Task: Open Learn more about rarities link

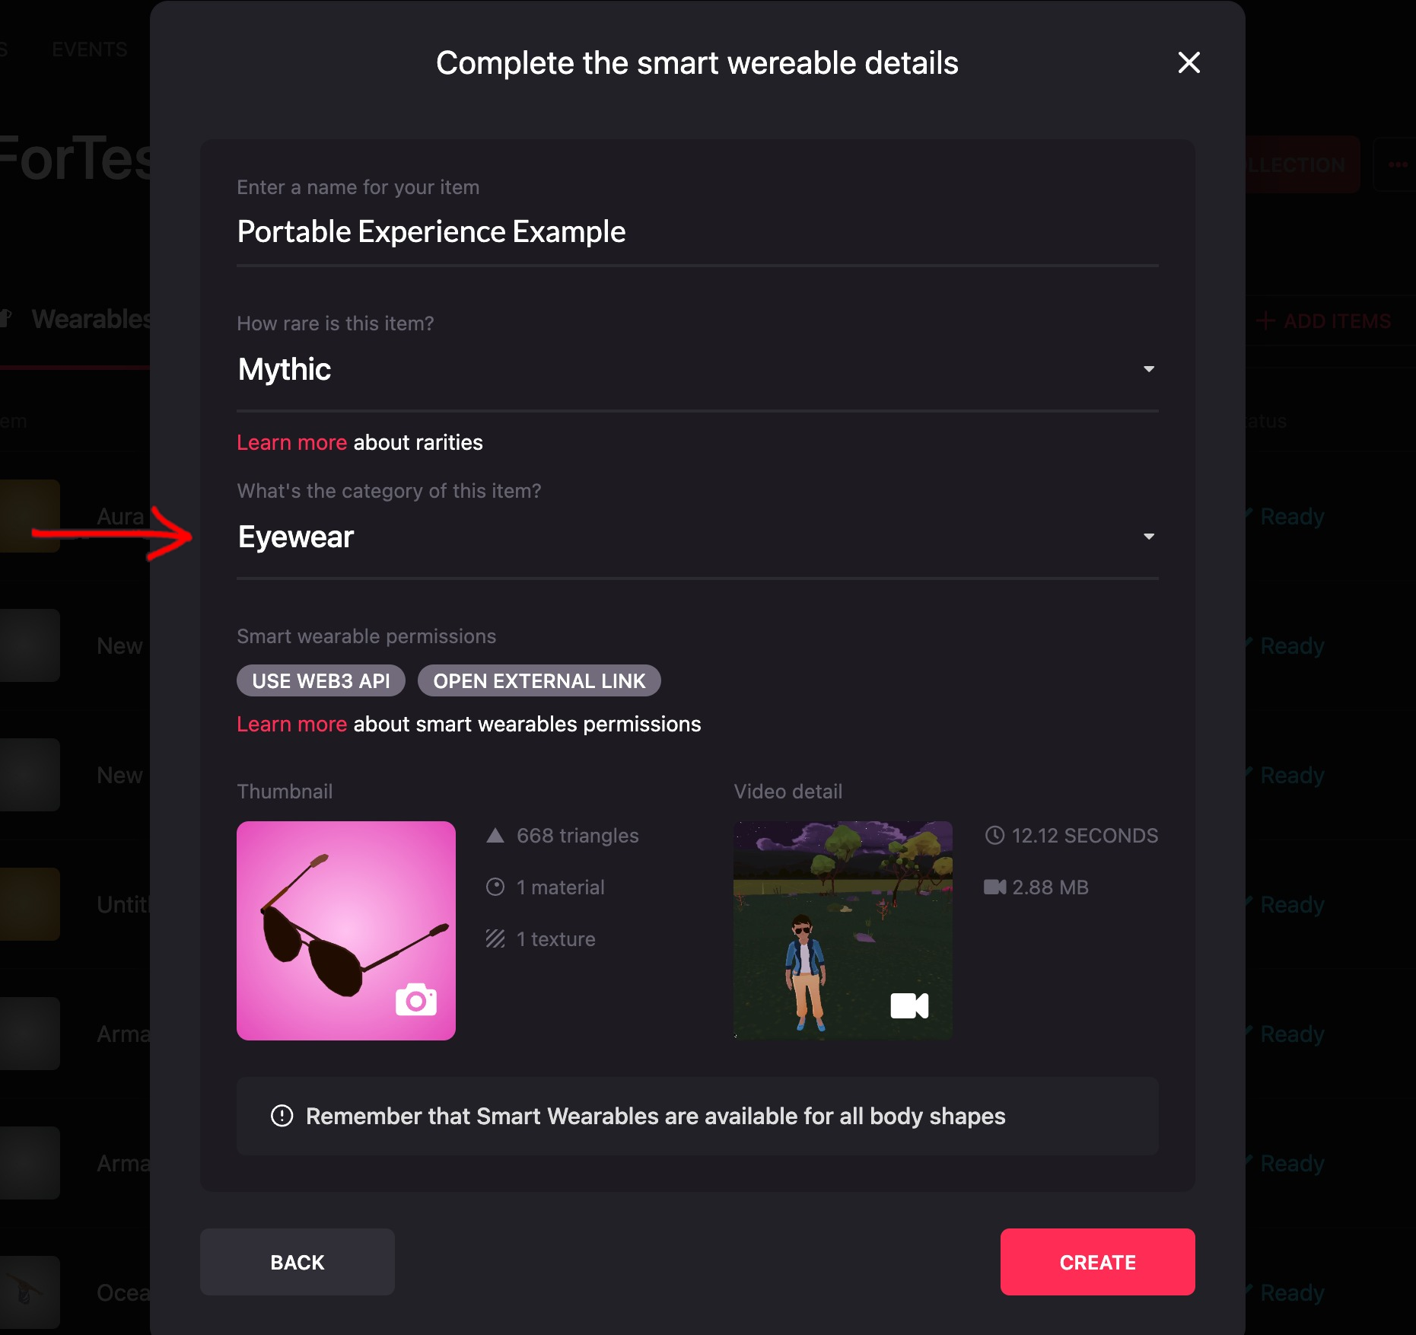Action: click(291, 442)
